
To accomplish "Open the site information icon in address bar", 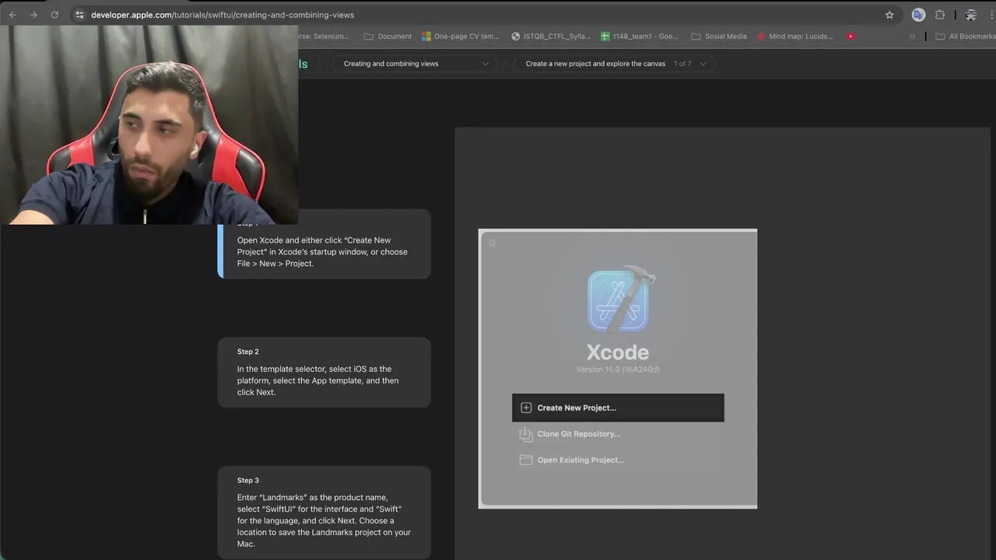I will [79, 15].
